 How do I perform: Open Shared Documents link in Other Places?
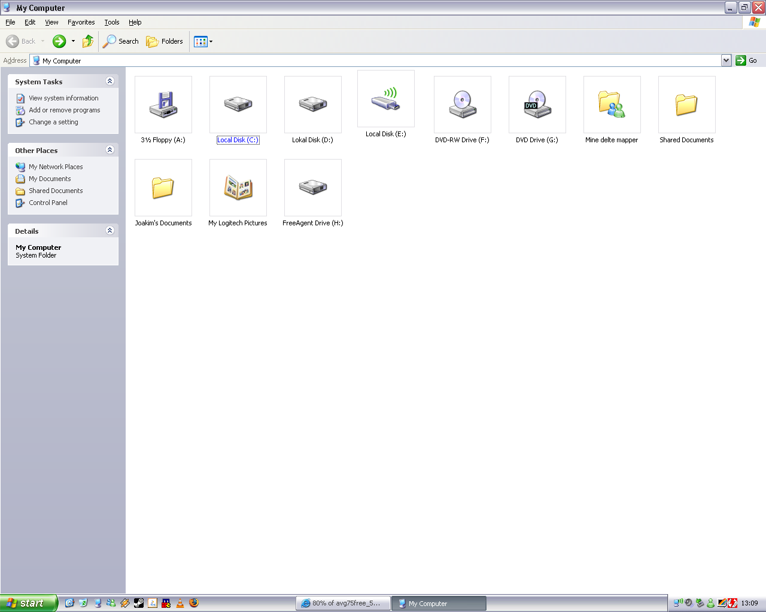(56, 191)
